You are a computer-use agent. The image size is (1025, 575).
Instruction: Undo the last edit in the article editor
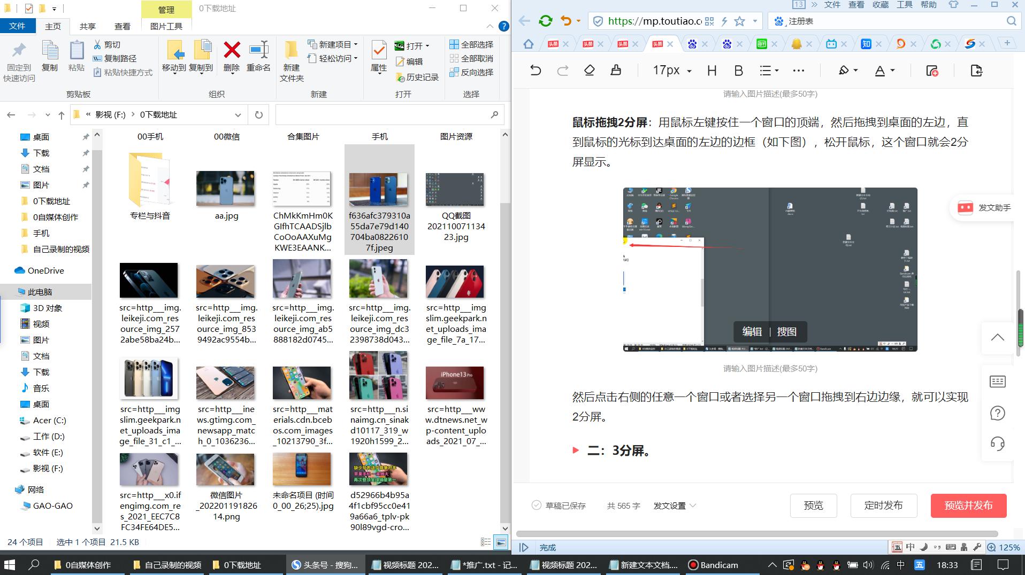(536, 70)
